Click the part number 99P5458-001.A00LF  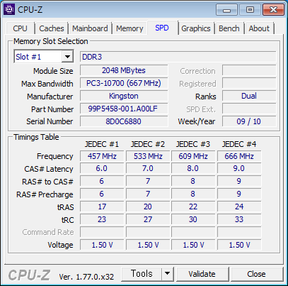124,109
